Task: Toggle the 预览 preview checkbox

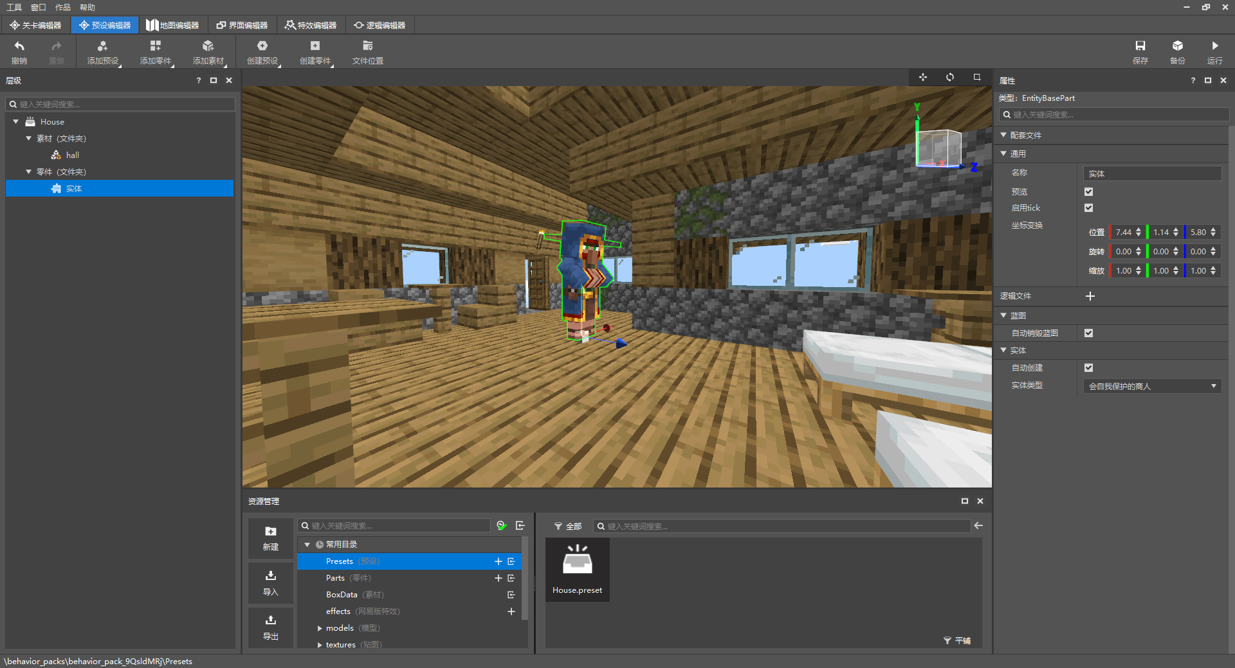Action: (1088, 191)
